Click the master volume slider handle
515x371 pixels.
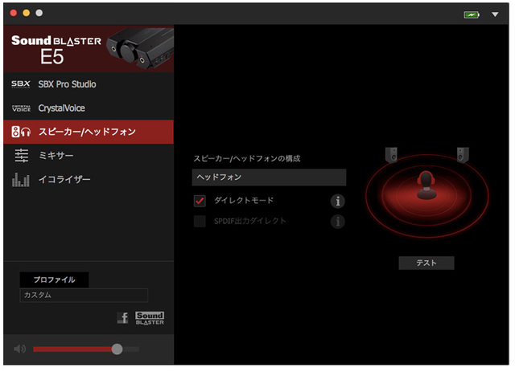pyautogui.click(x=117, y=349)
